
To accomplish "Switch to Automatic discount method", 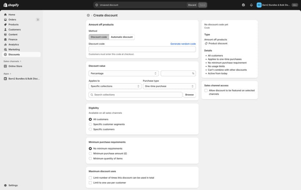I will point(122,37).
